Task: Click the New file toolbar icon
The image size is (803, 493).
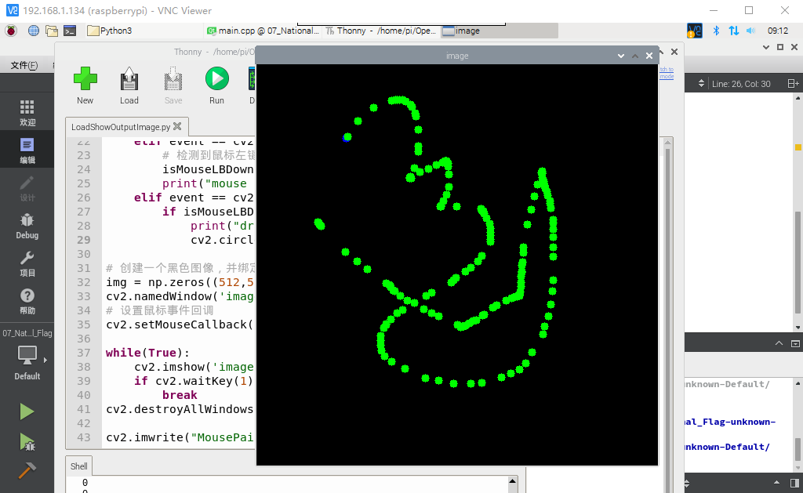Action: click(85, 79)
